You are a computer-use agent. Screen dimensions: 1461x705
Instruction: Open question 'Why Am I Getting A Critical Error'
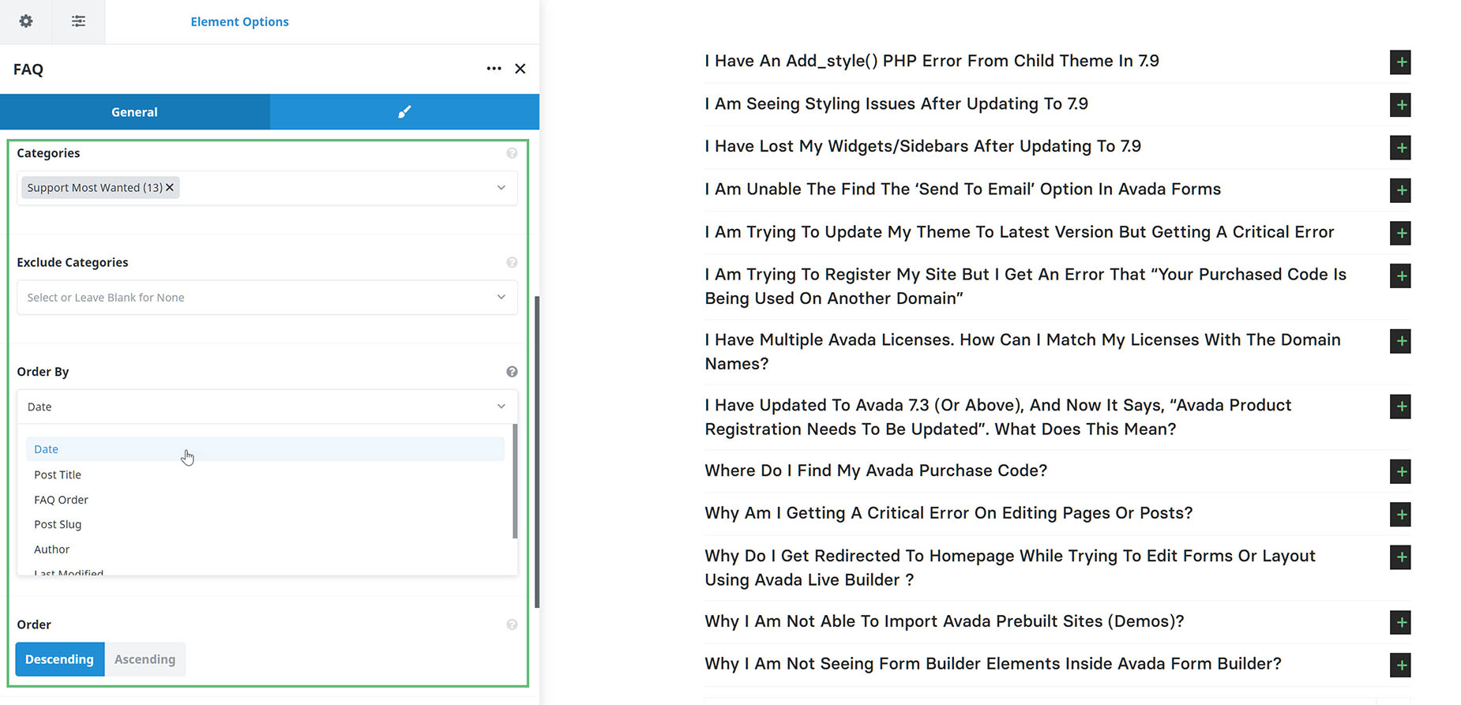tap(948, 513)
